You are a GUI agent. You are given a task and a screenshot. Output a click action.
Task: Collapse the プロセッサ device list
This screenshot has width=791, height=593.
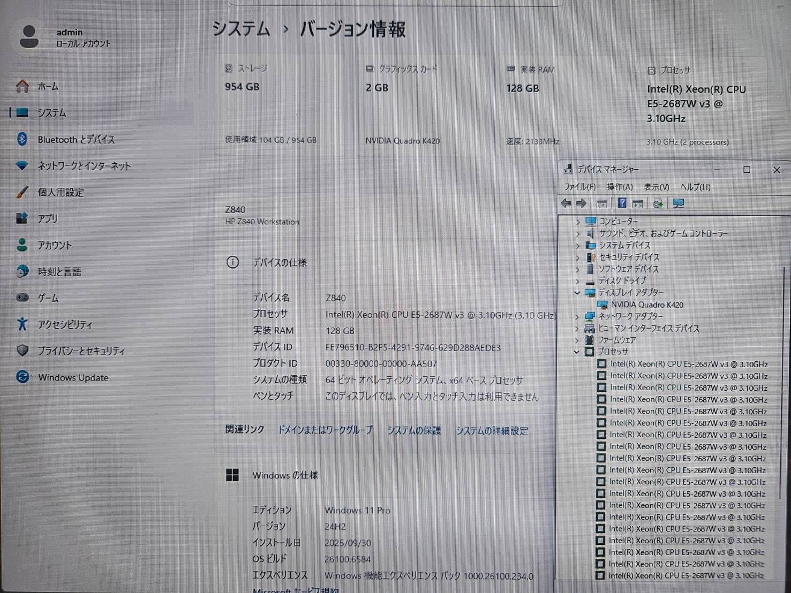coord(577,352)
